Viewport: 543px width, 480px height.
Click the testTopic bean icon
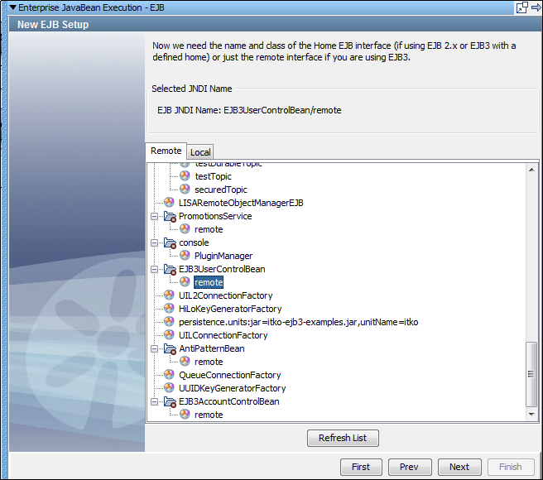click(185, 176)
